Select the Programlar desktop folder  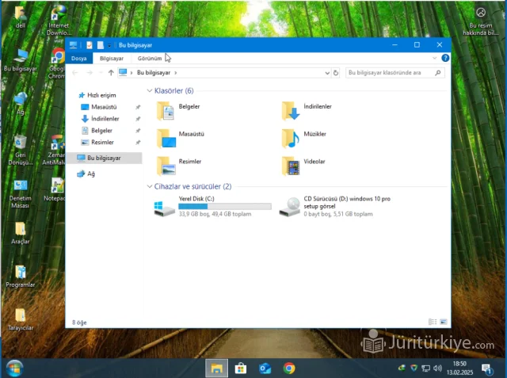[x=20, y=277]
